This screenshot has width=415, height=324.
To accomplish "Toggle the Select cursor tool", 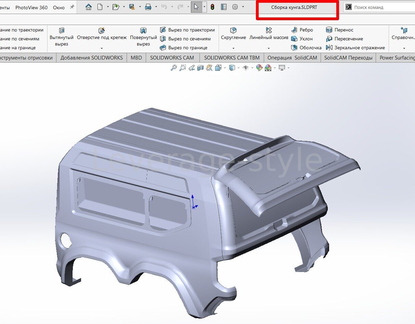I will point(196,7).
